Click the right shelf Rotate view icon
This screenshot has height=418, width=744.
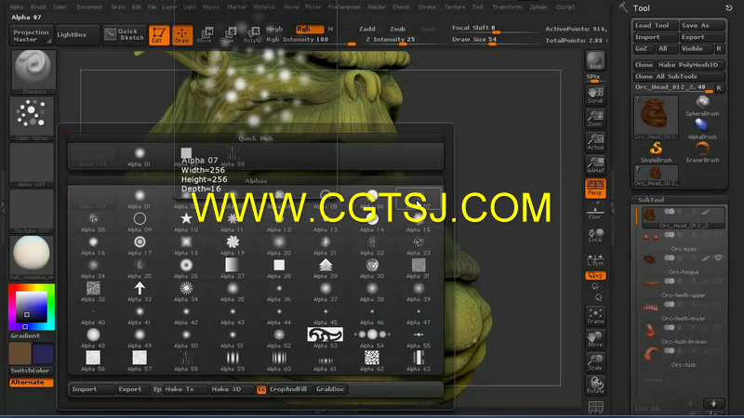[595, 385]
